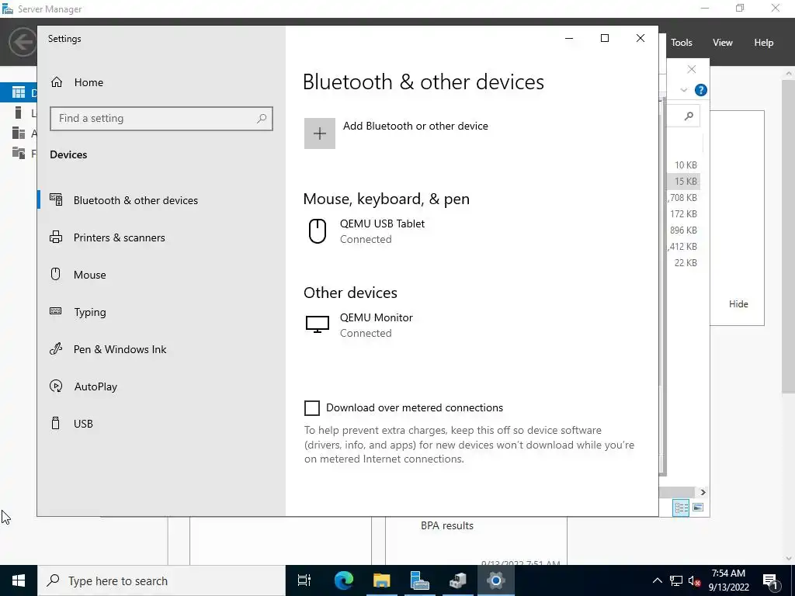Open Tools menu in Server Manager
The image size is (795, 596).
[x=682, y=43]
